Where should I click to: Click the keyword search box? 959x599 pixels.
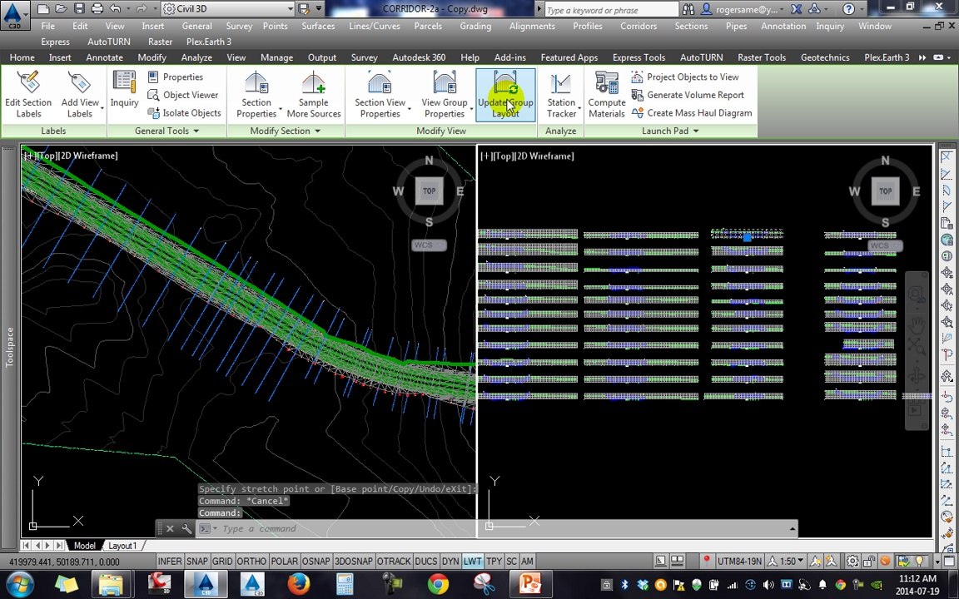click(x=611, y=10)
